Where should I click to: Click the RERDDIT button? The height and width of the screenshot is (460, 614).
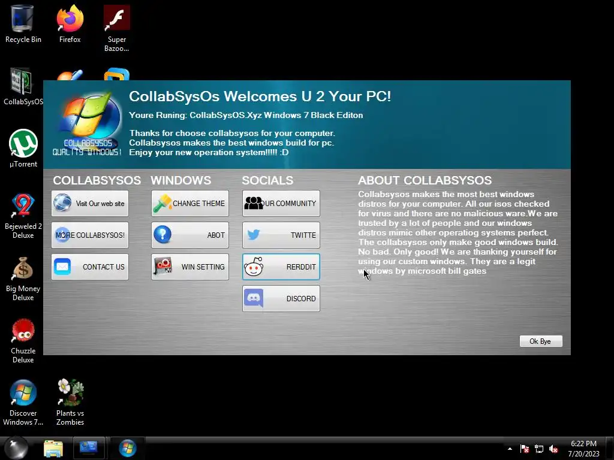[281, 267]
